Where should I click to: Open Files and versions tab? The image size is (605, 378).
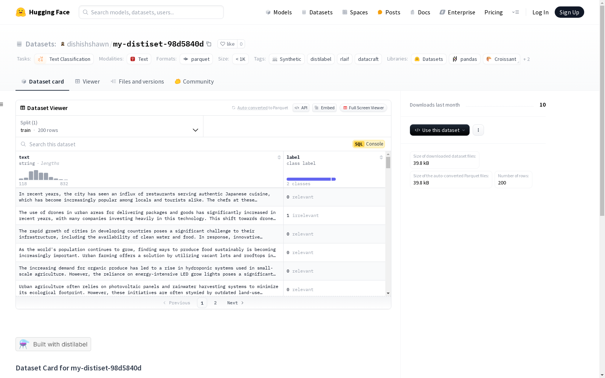pos(137,81)
